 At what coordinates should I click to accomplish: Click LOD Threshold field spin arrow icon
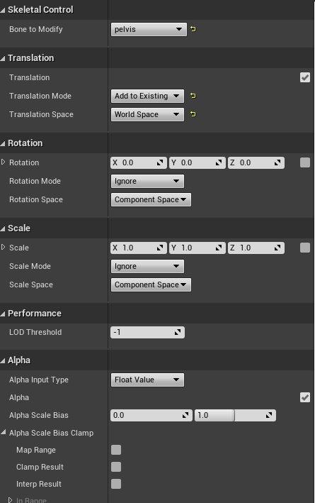click(x=178, y=332)
